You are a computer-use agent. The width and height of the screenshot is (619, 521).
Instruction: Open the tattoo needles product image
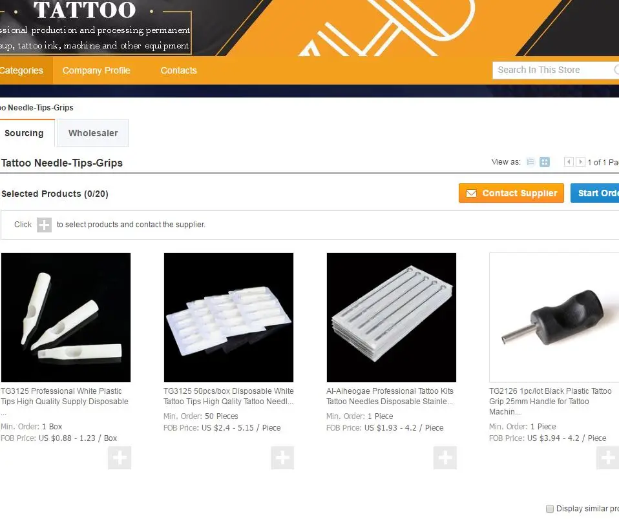pos(391,318)
